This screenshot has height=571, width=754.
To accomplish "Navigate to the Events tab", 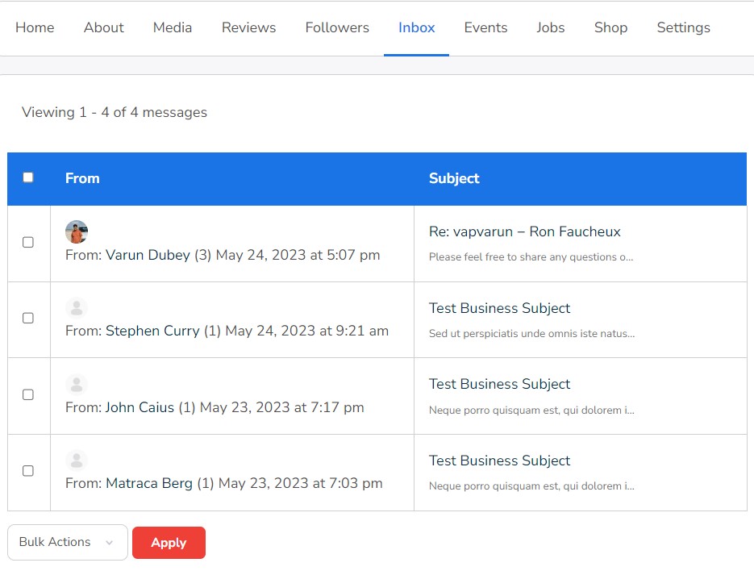I will point(485,27).
